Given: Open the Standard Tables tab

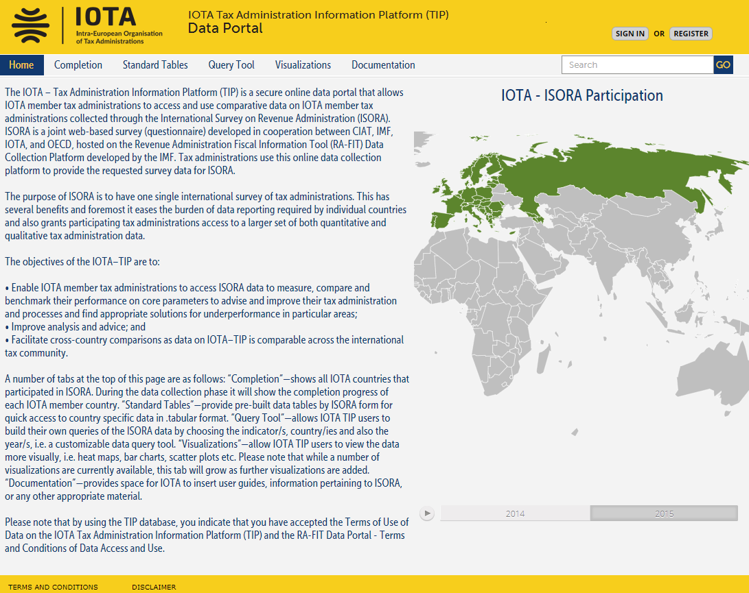Looking at the screenshot, I should click(155, 65).
